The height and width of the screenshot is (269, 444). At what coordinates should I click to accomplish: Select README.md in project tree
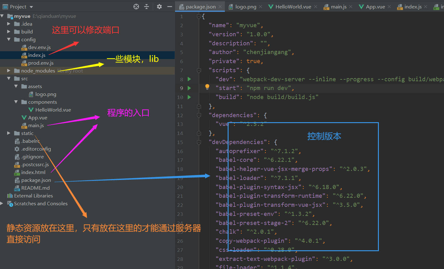point(35,188)
